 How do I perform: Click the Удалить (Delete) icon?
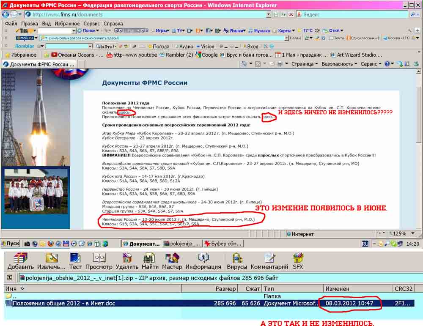pos(127,258)
